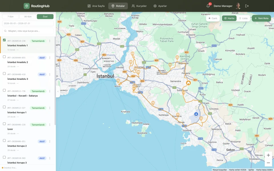This screenshot has width=274, height=171.
Task: Click route ID #RT-20260406-228
Action: point(17,125)
